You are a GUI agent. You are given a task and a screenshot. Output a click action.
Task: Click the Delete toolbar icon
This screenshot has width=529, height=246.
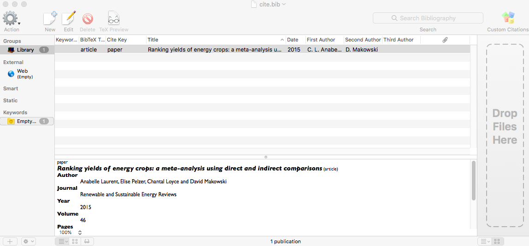point(88,19)
